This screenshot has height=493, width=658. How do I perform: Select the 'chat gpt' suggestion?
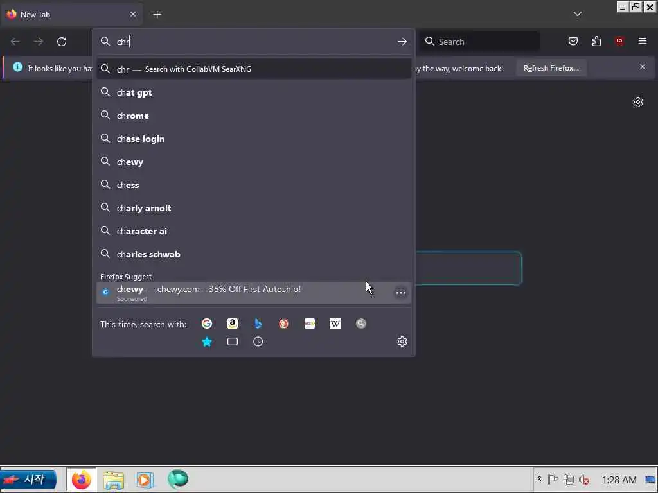click(254, 92)
